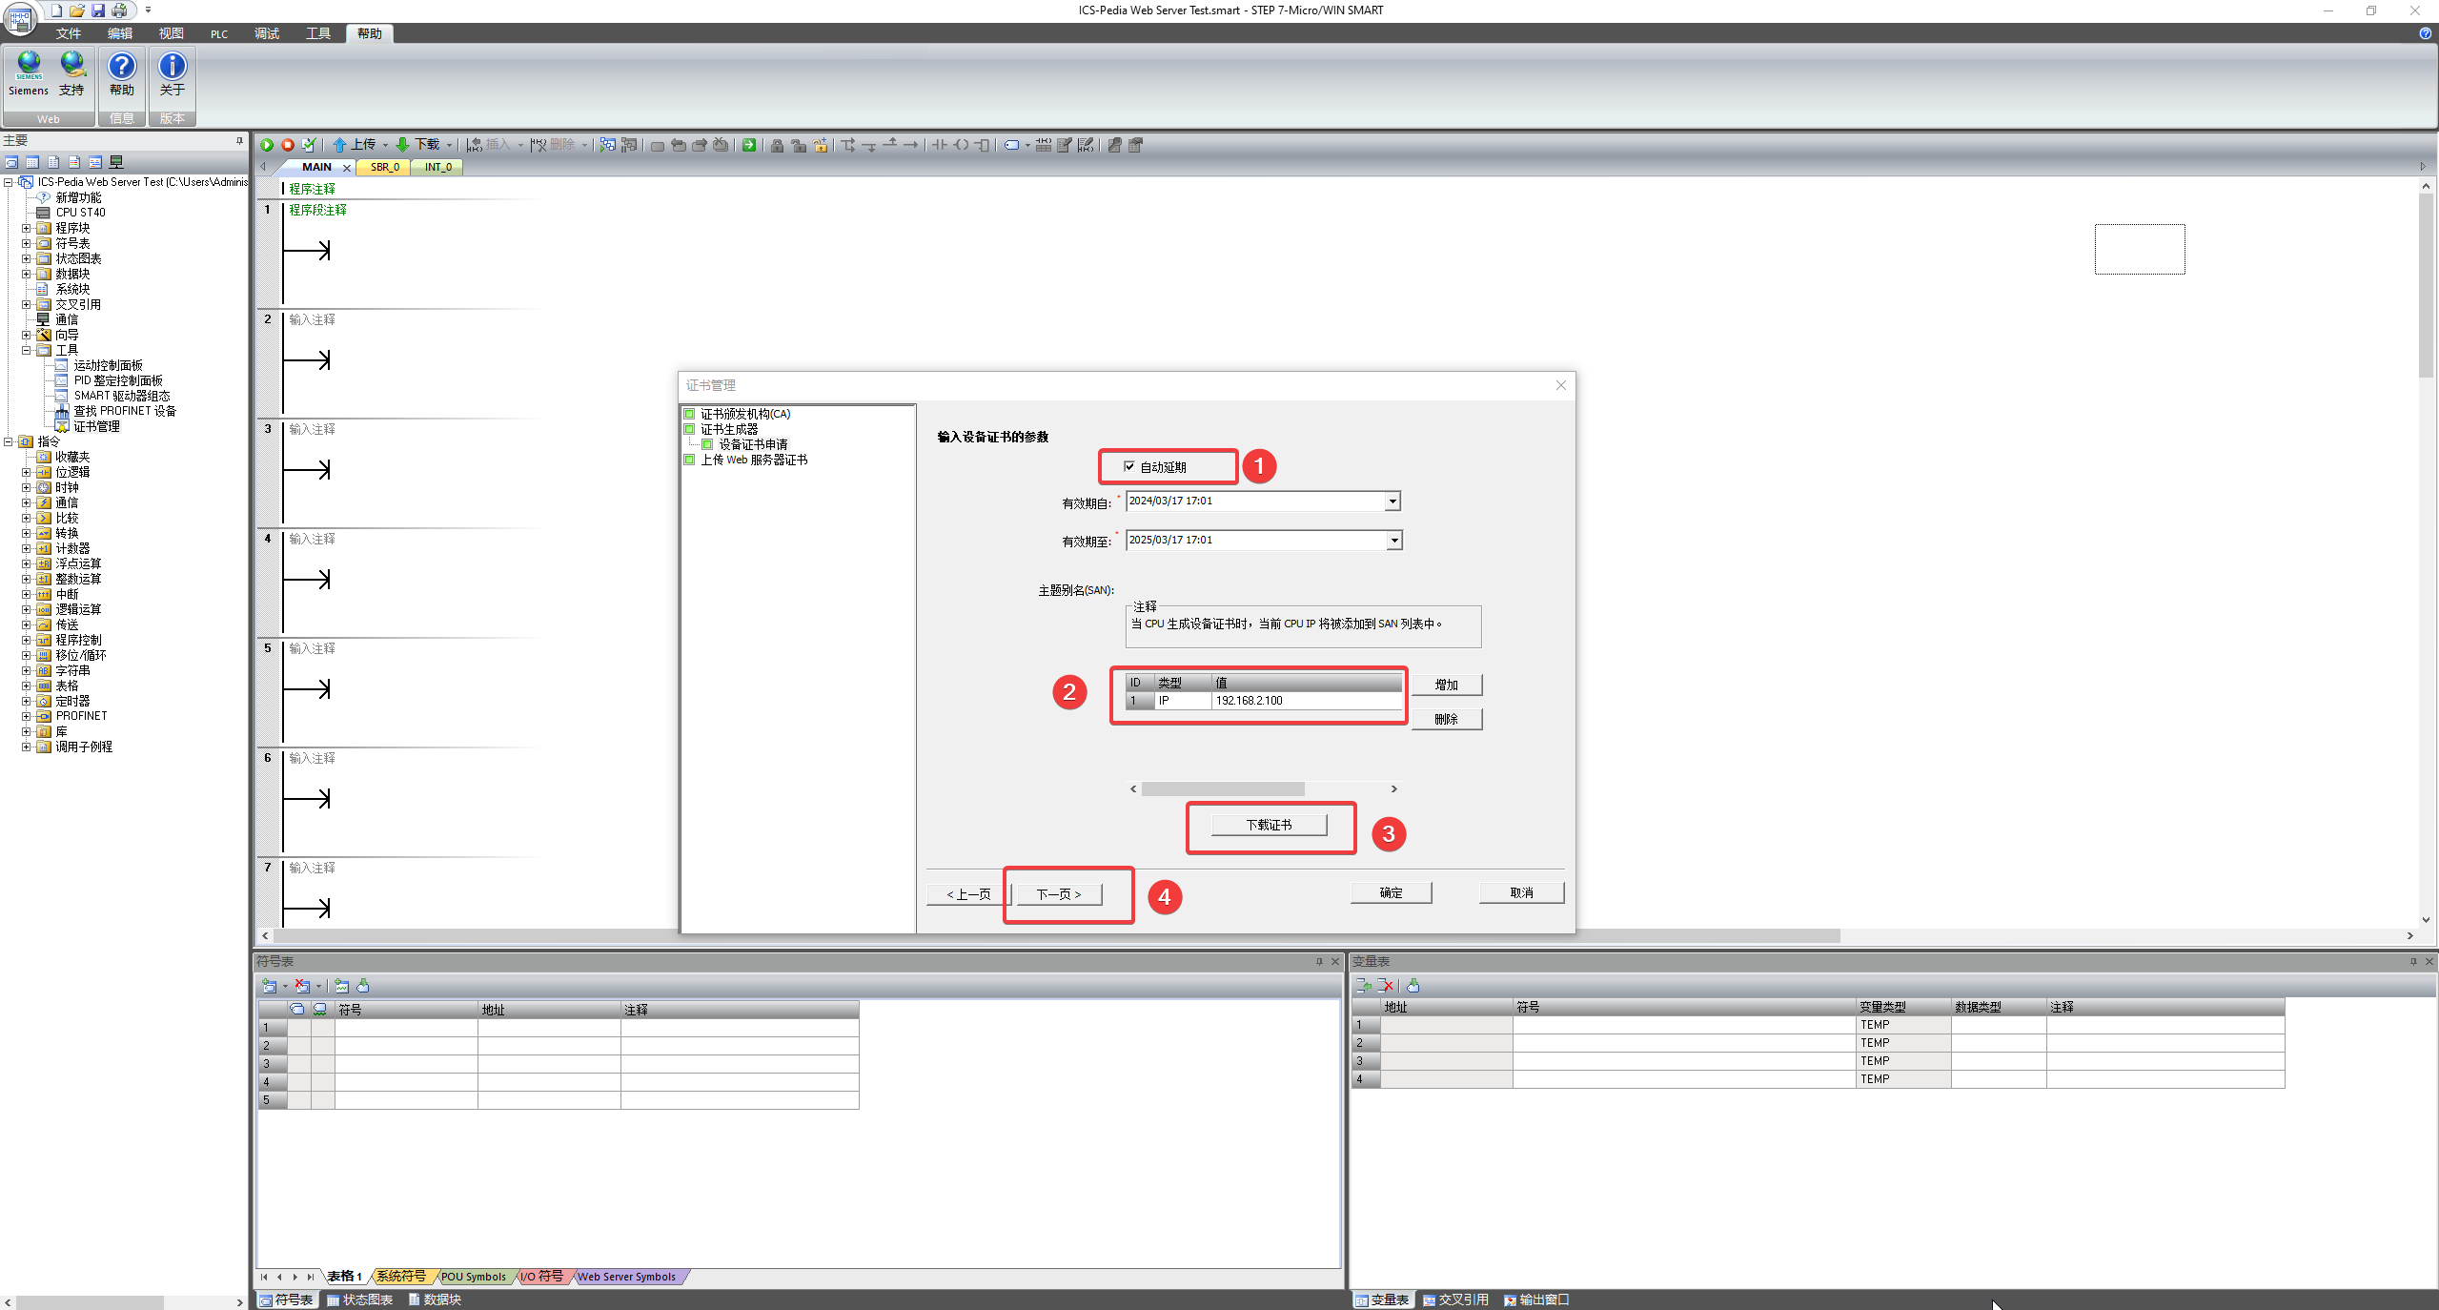Click the red STOP button in toolbar
Viewport: 2439px width, 1310px height.
point(287,145)
